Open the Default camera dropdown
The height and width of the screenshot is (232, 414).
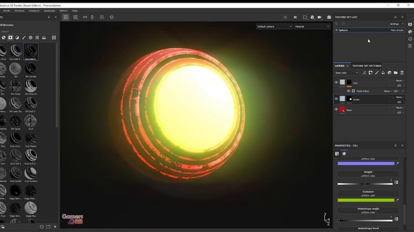coord(274,26)
